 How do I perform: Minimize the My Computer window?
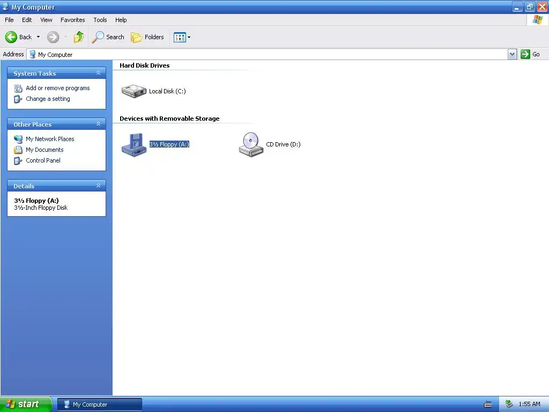point(517,6)
